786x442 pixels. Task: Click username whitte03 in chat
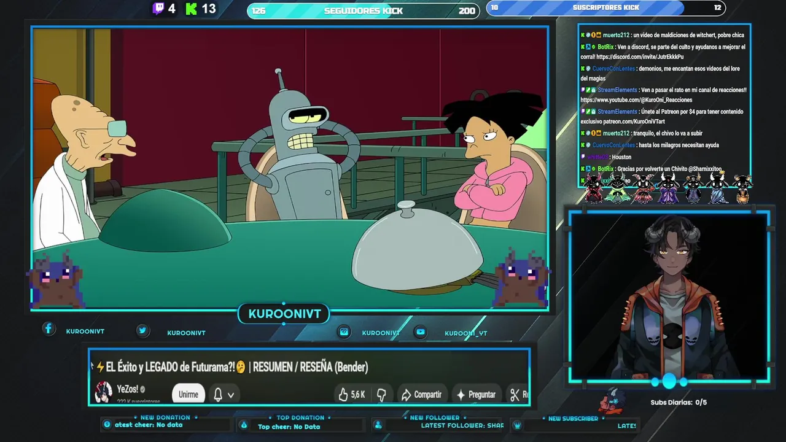tap(599, 157)
